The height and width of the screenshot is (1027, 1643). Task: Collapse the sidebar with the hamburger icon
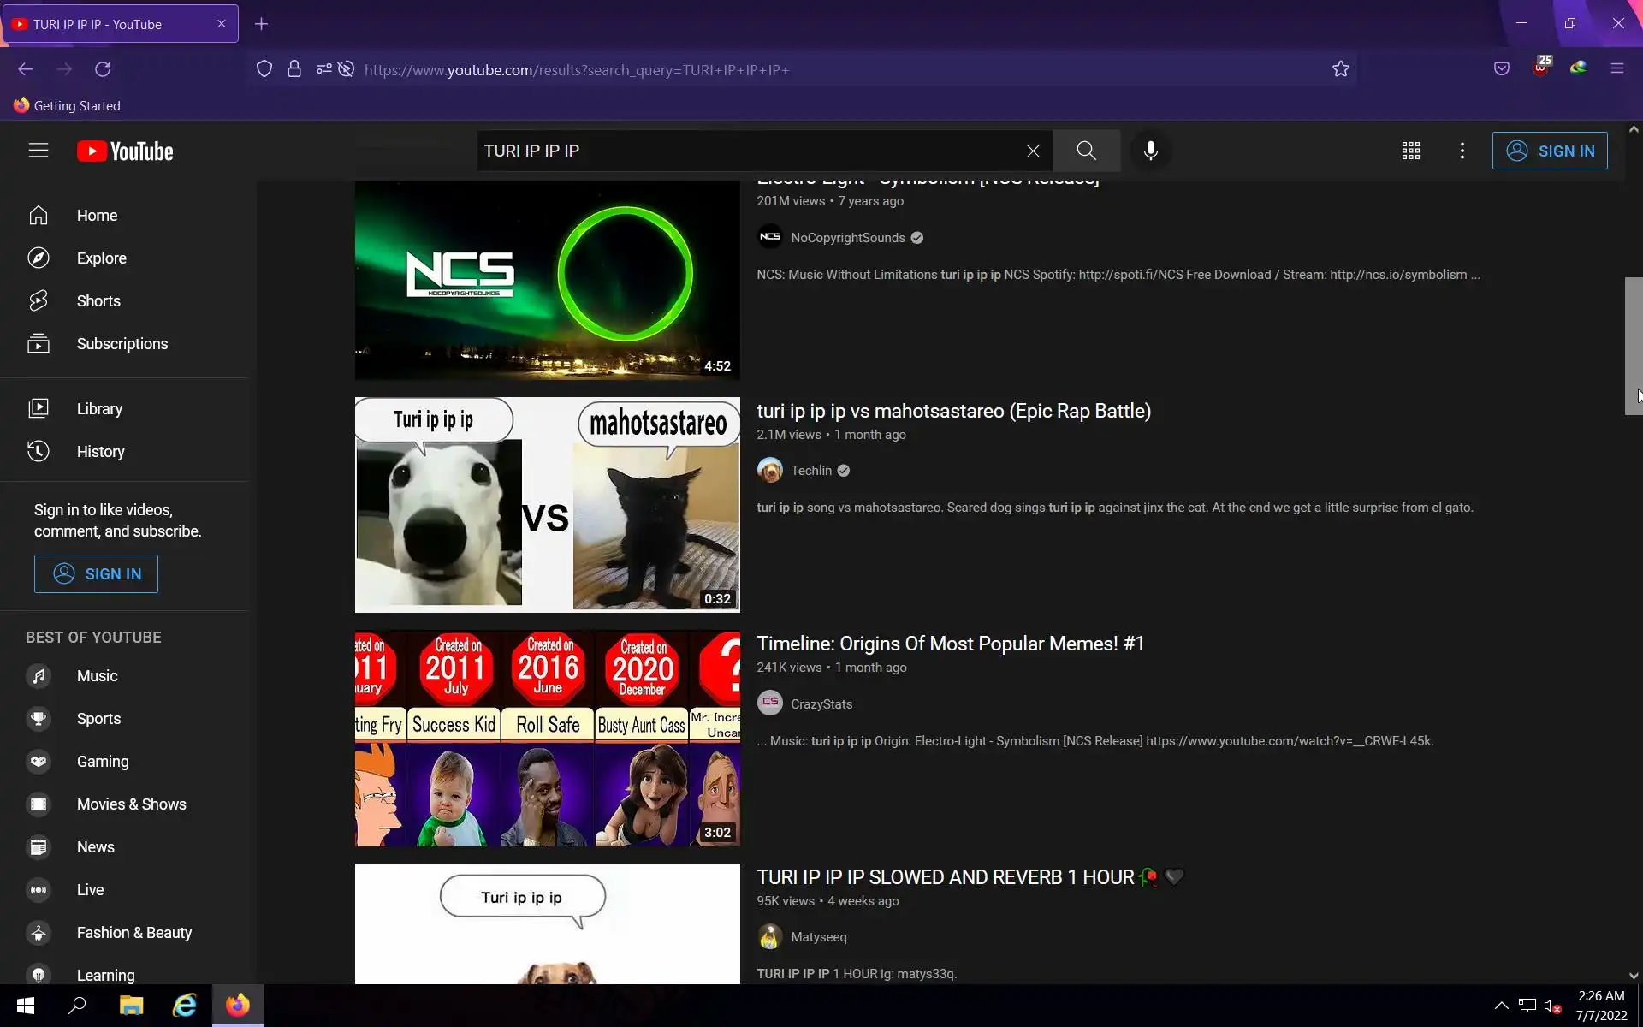(x=39, y=151)
